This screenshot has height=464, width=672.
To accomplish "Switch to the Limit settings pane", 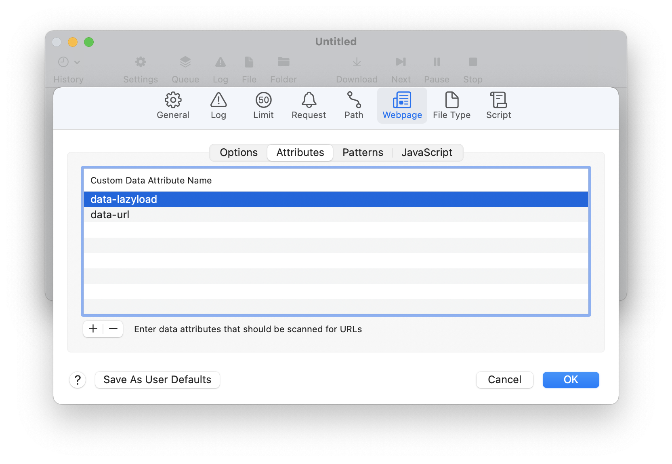I will 263,105.
